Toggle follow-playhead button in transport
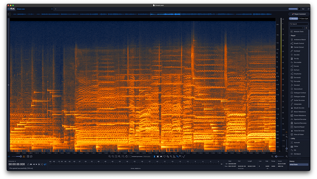 pos(45,164)
